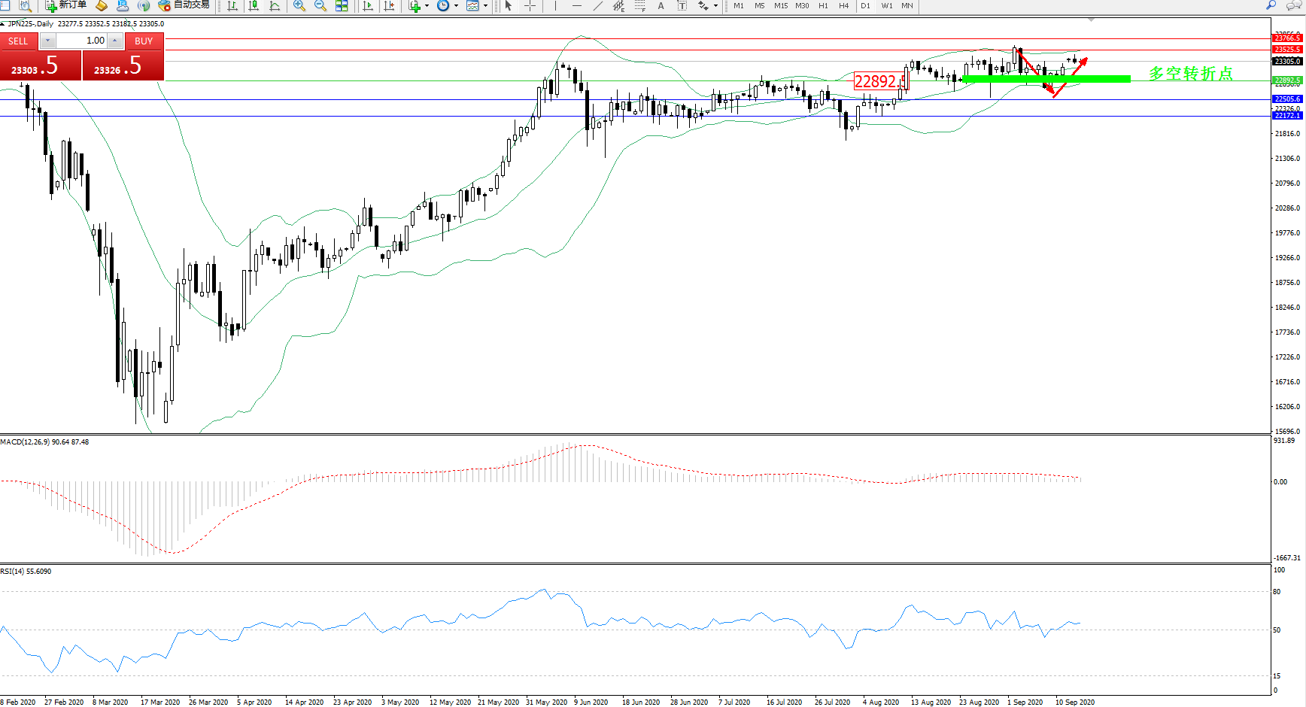Toggle chart auto scroll
Viewport: 1306px width, 707px height.
click(x=367, y=5)
